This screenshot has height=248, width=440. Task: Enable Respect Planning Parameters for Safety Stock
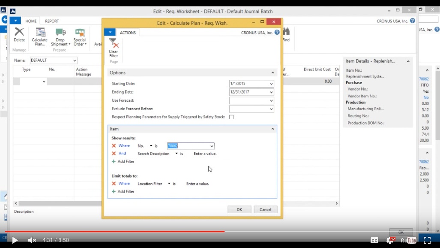point(231,117)
